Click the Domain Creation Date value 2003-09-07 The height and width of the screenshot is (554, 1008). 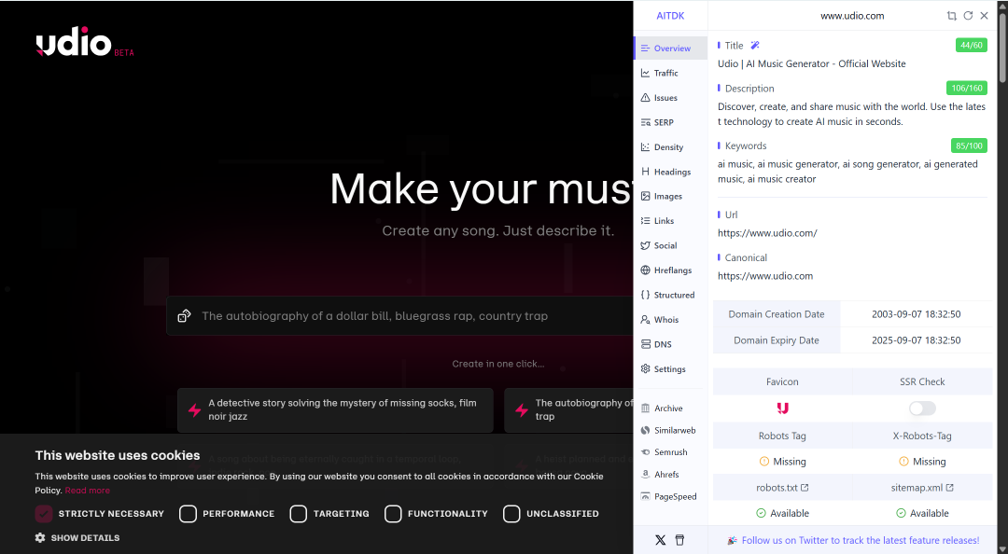tap(917, 314)
